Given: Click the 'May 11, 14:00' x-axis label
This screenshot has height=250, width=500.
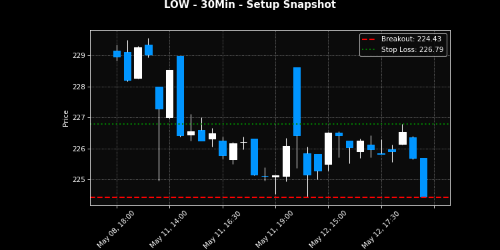Looking at the screenshot, I should (168, 229).
